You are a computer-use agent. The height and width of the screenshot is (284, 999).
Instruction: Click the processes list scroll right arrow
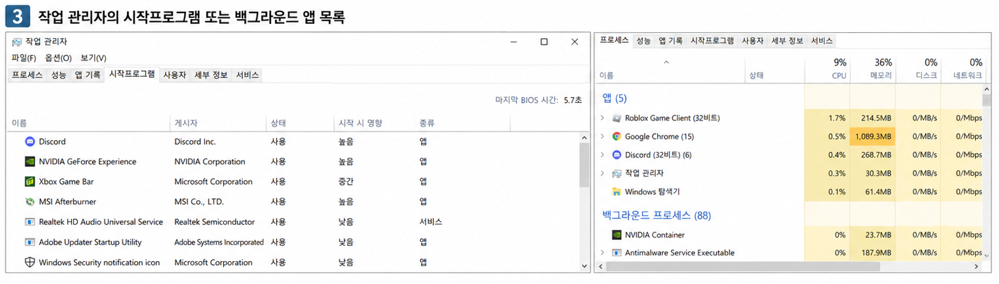(976, 267)
